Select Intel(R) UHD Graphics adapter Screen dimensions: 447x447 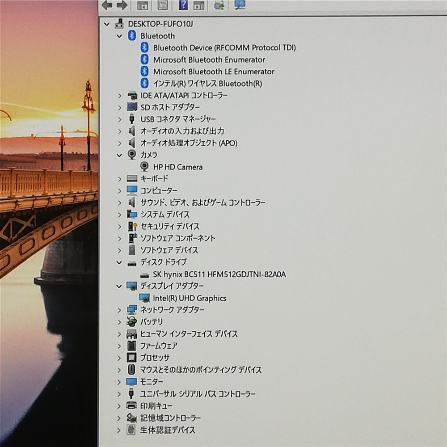(x=190, y=298)
